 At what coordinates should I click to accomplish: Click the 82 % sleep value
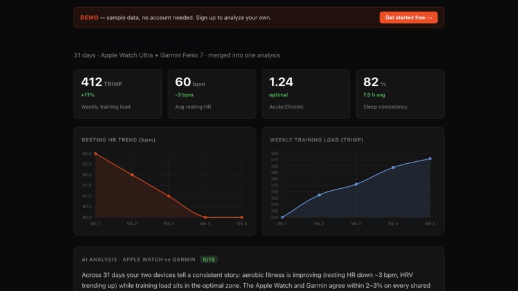coord(374,82)
